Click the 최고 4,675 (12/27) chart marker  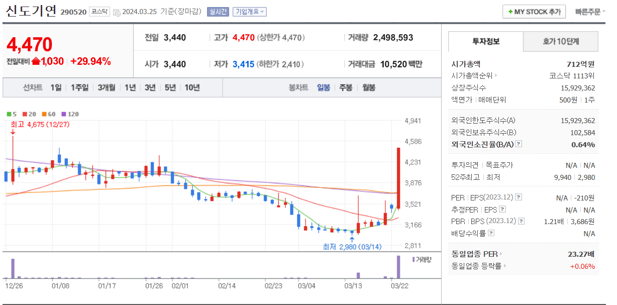click(40, 124)
